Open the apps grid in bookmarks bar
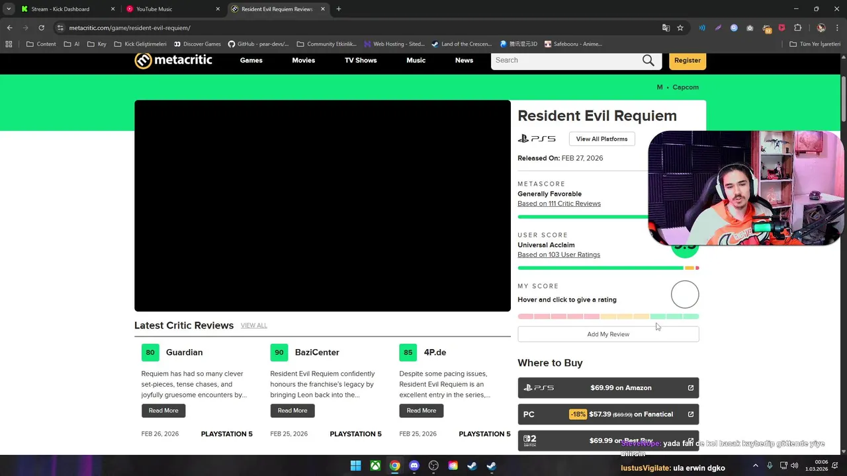The height and width of the screenshot is (476, 847). point(9,44)
